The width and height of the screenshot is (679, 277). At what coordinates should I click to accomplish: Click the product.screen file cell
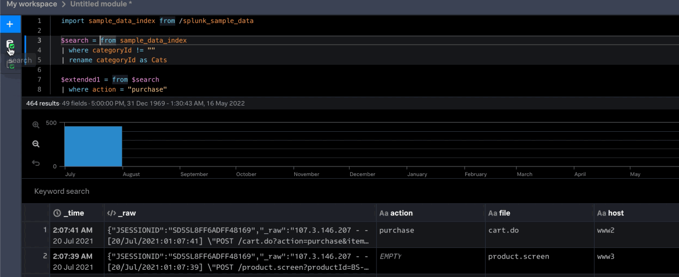pyautogui.click(x=518, y=256)
